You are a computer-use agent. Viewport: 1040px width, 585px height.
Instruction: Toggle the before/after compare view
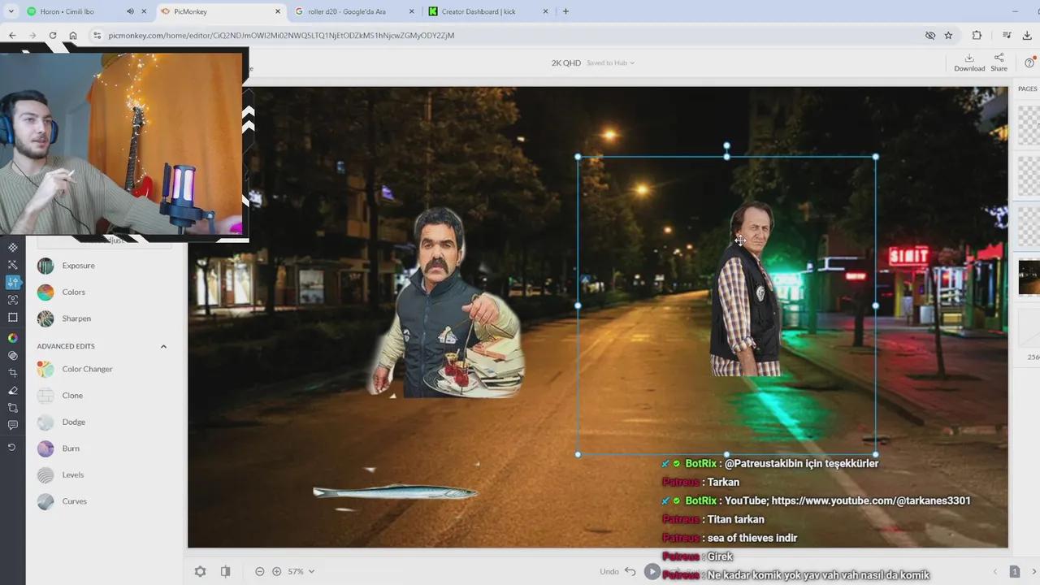[x=225, y=571]
